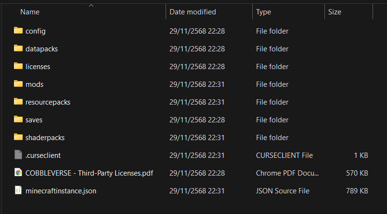Select the minecraftinstance.json file name
Viewport: 387px width, 214px height.
(61, 190)
